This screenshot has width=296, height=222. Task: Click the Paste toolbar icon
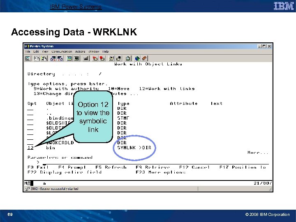tap(44, 58)
